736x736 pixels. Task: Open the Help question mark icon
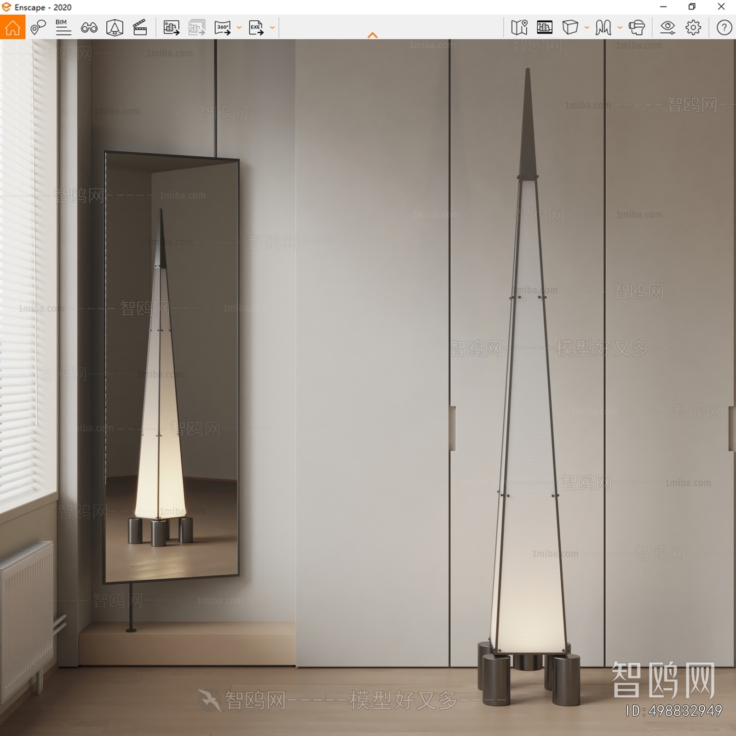coord(724,28)
